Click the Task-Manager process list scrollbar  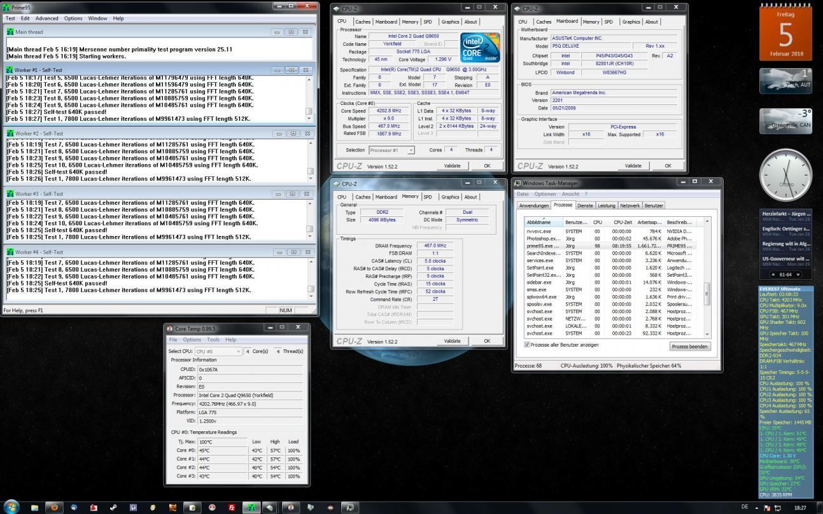[707, 277]
